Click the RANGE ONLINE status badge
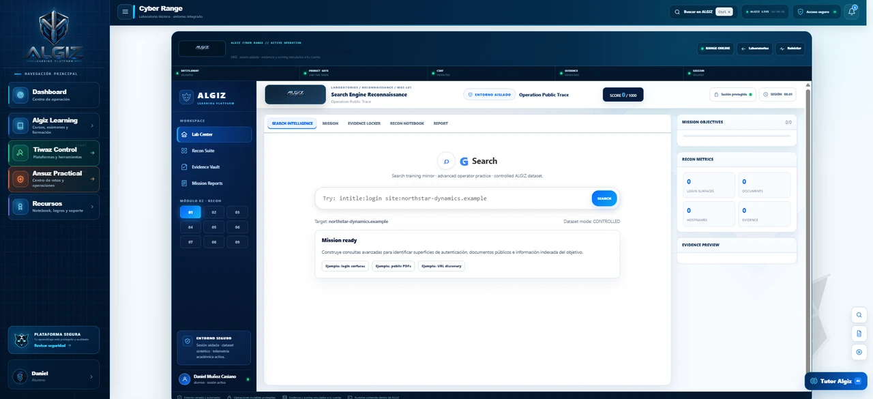Screen dimensions: 873x399 (x=715, y=48)
